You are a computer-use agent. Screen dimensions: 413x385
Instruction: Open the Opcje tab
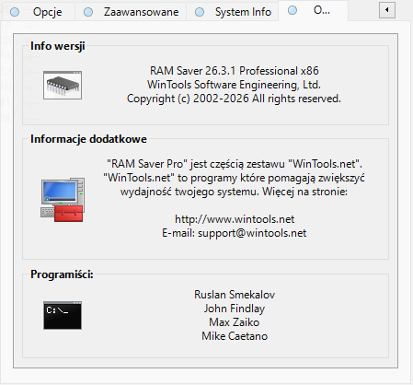[37, 12]
